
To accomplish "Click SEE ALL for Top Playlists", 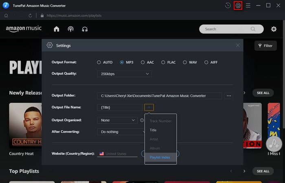I will pos(263,171).
